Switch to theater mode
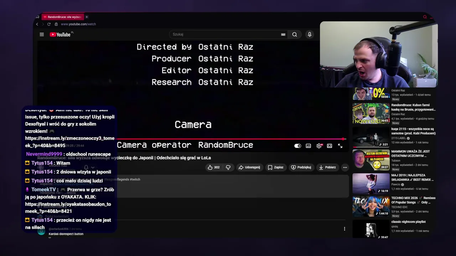The height and width of the screenshot is (256, 456). (x=330, y=146)
